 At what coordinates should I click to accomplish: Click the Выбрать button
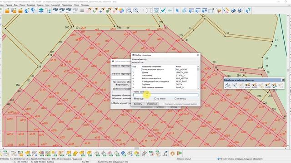pos(138,104)
